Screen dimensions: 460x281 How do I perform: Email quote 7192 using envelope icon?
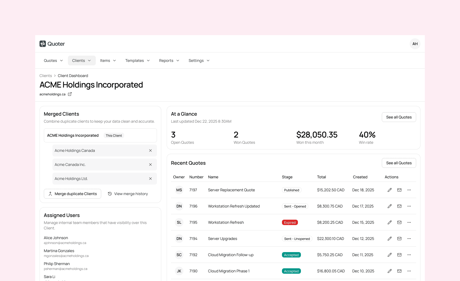click(x=399, y=255)
